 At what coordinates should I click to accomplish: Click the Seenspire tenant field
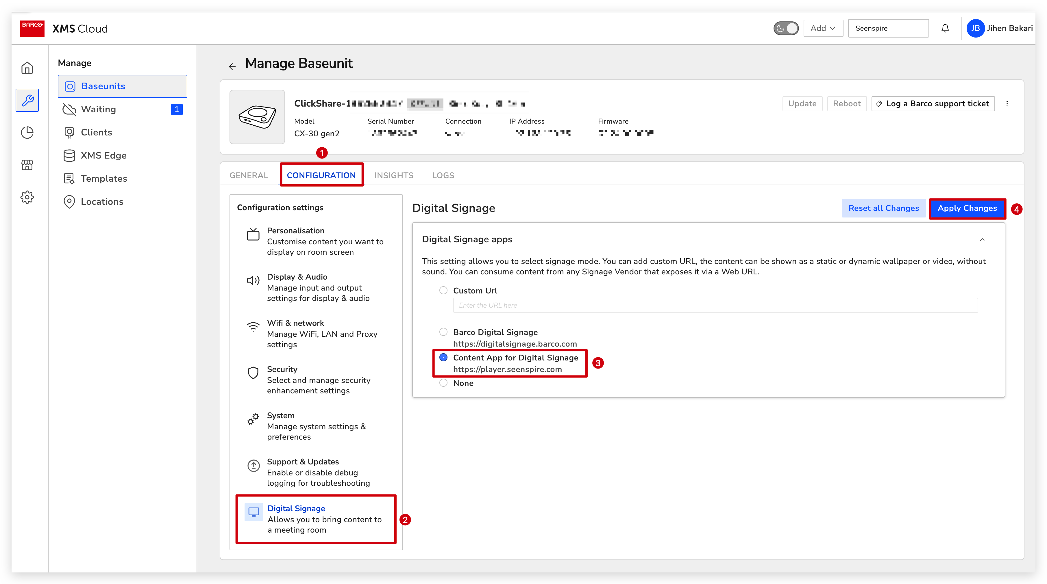click(888, 28)
